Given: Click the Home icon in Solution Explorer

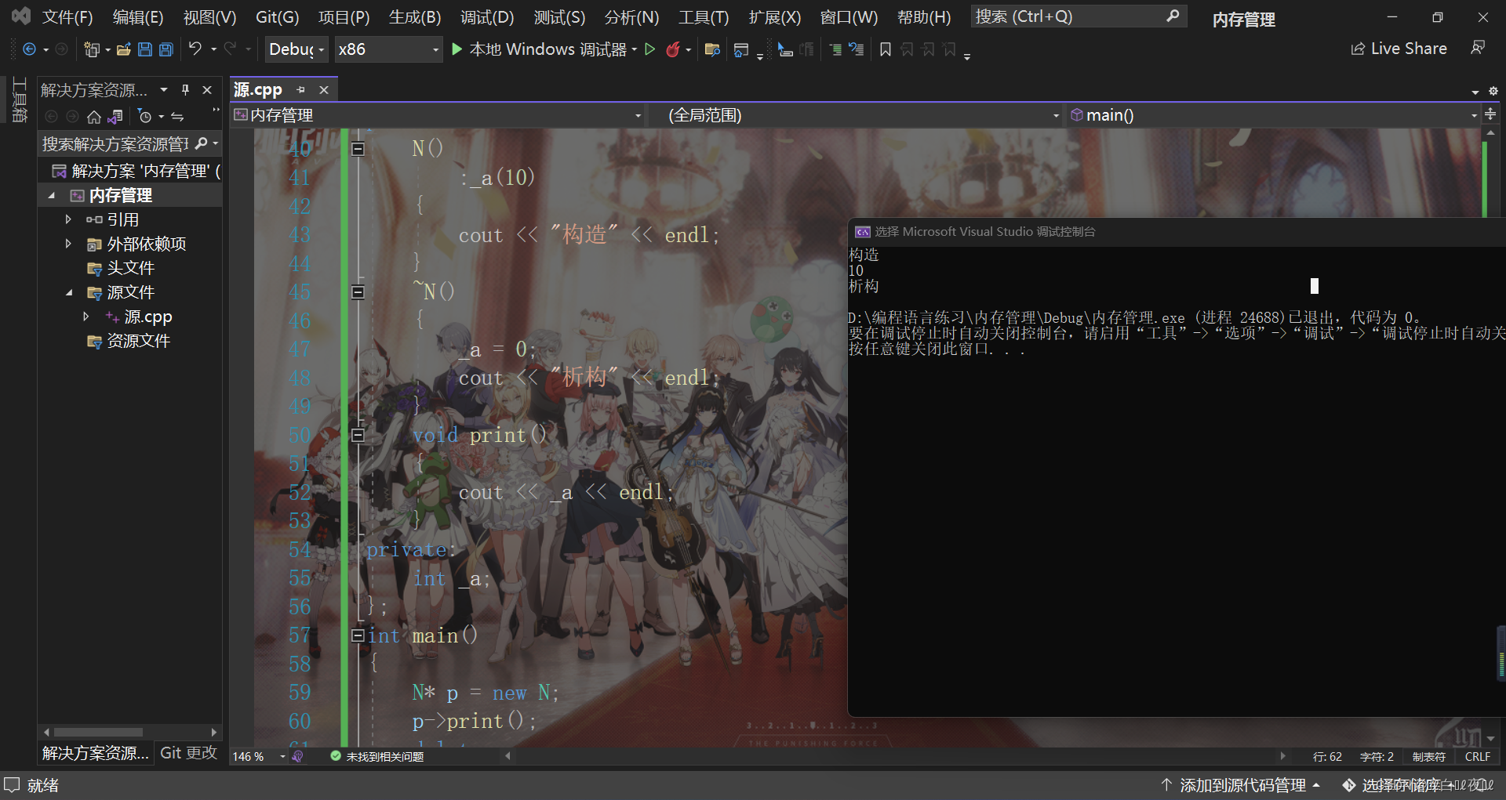Looking at the screenshot, I should pyautogui.click(x=94, y=116).
